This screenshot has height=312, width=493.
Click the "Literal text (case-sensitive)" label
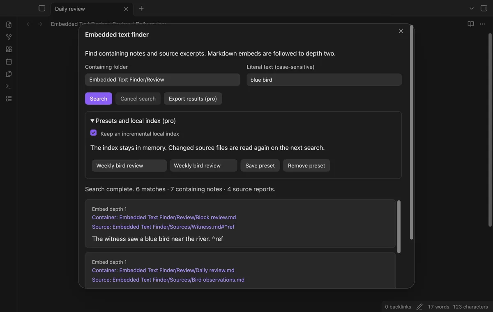281,67
